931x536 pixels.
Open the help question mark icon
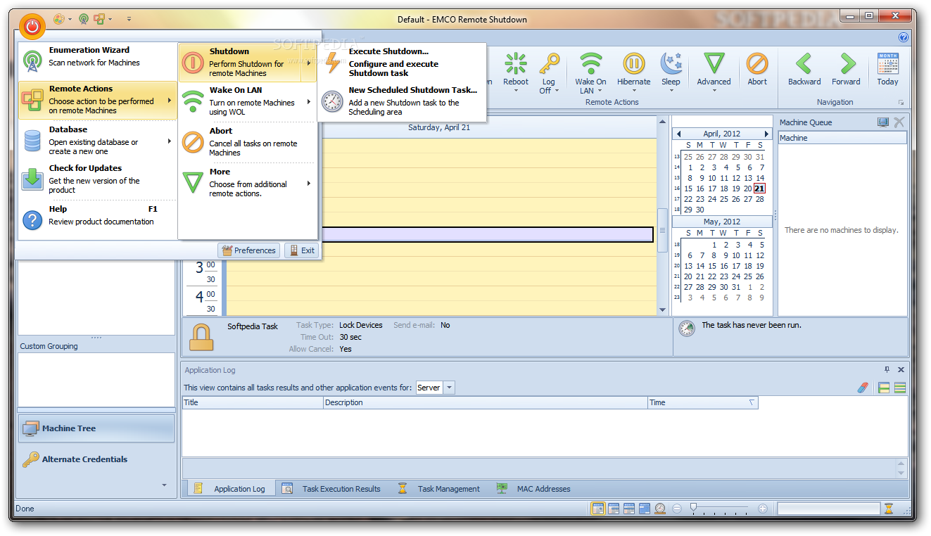(x=903, y=37)
